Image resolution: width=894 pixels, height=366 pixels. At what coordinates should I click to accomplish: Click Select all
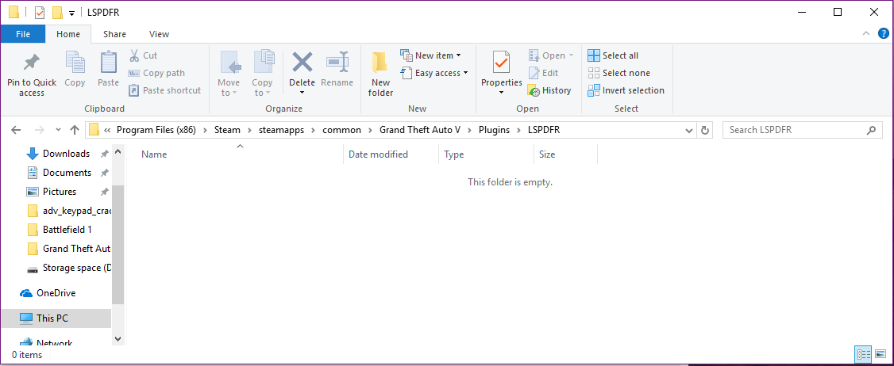(613, 55)
